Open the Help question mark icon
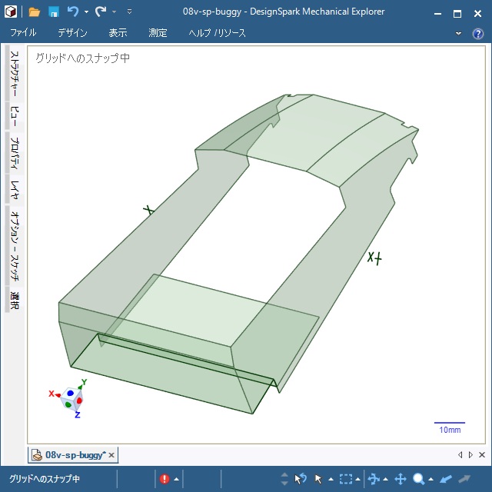Viewport: 492px width, 492px height. (477, 34)
